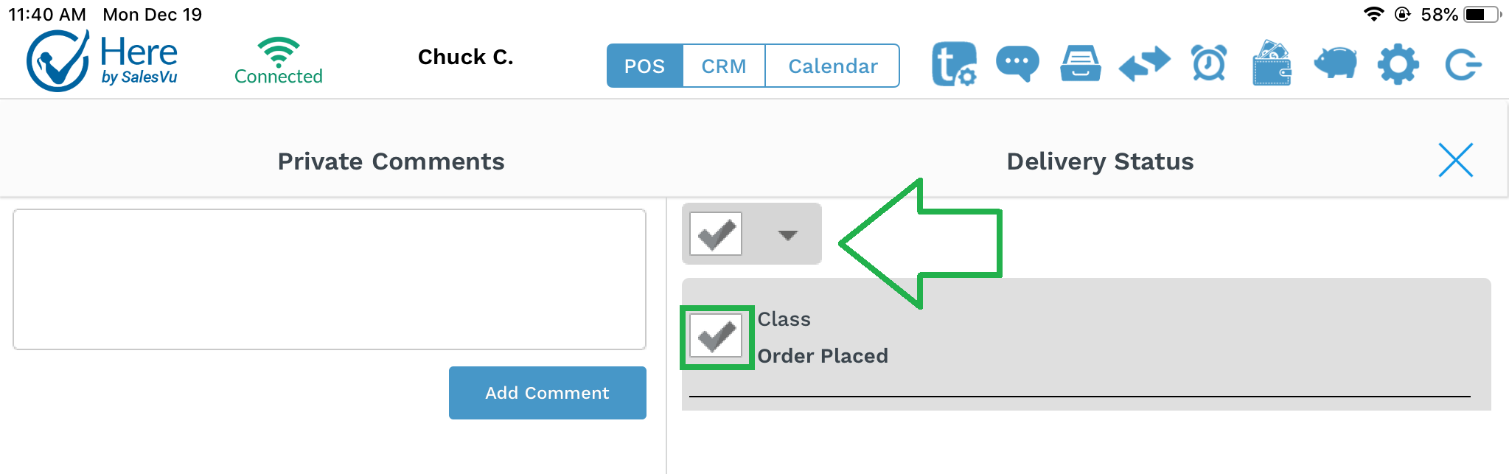Switch to the POS tab
The width and height of the screenshot is (1509, 474).
(644, 66)
